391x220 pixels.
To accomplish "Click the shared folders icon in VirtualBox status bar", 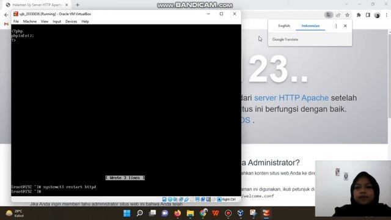I will coord(192,199).
